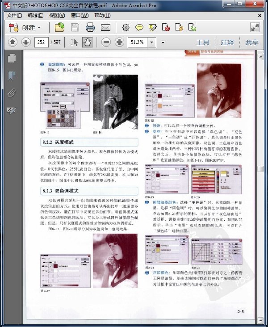
Task: Zoom in with plus button
Action: pyautogui.click(x=119, y=42)
